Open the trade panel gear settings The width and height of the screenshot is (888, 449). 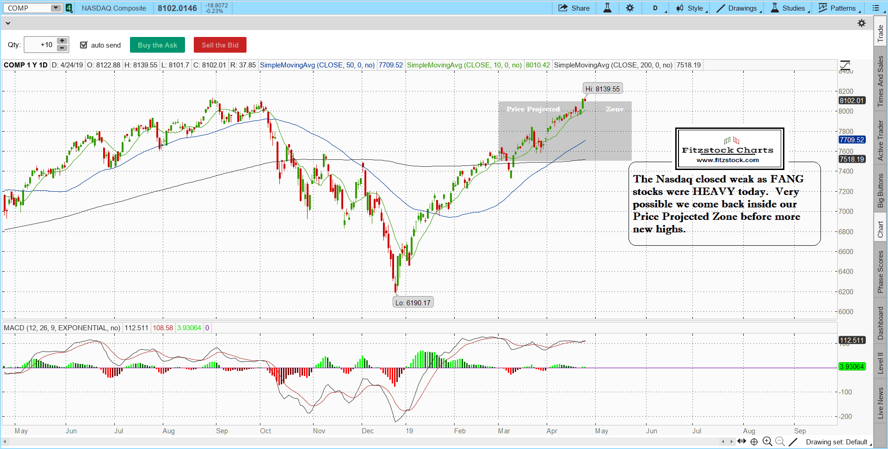click(862, 23)
